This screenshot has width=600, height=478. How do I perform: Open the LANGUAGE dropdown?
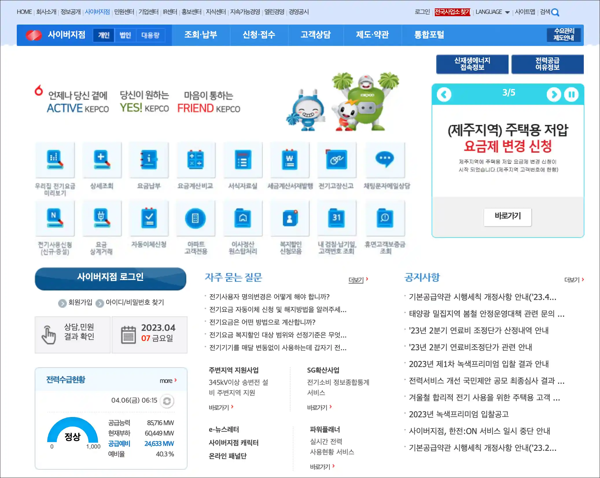point(492,12)
